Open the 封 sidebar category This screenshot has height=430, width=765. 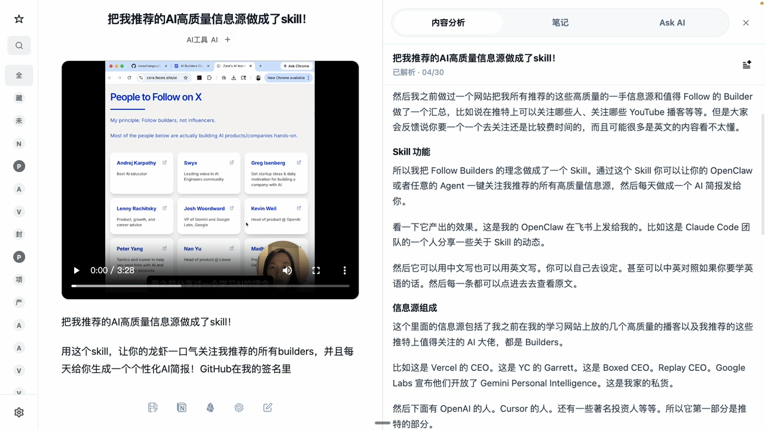[19, 234]
